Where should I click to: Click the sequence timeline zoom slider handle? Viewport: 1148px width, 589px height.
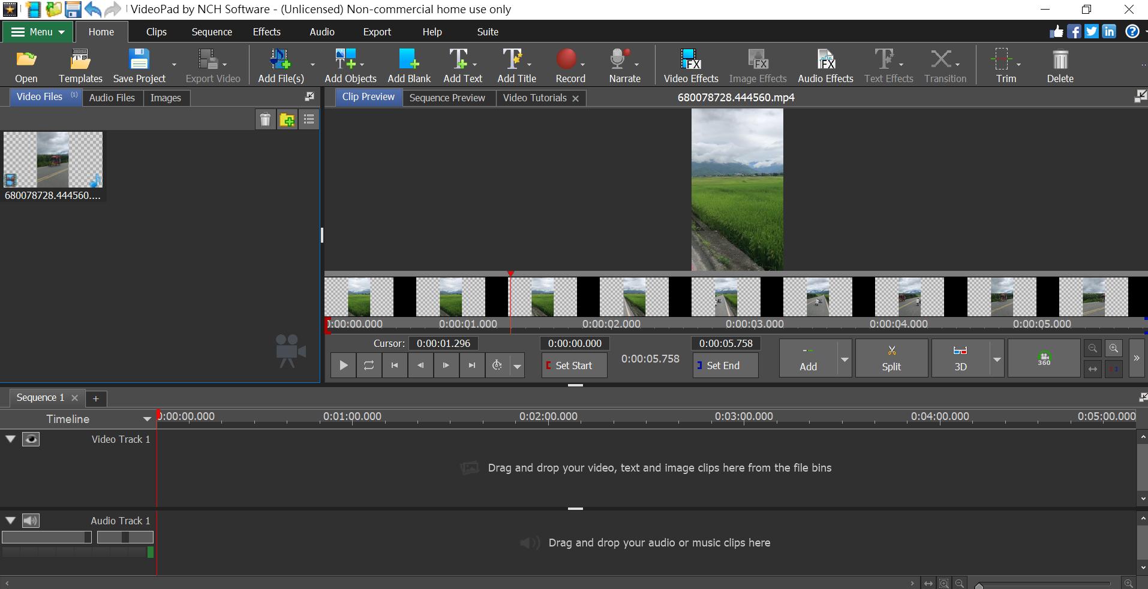(979, 585)
